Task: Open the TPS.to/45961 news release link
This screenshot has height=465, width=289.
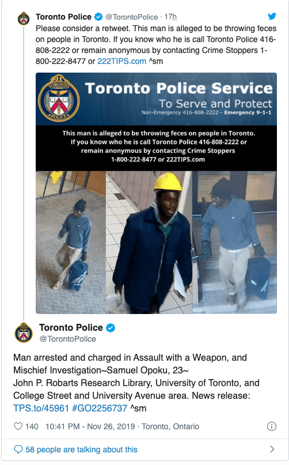Action: pos(41,408)
